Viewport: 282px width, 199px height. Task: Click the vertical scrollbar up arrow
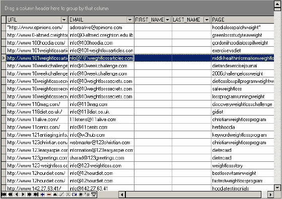[277, 4]
